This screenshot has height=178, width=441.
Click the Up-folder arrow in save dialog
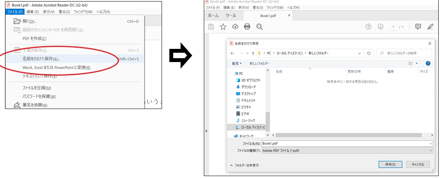pyautogui.click(x=253, y=53)
